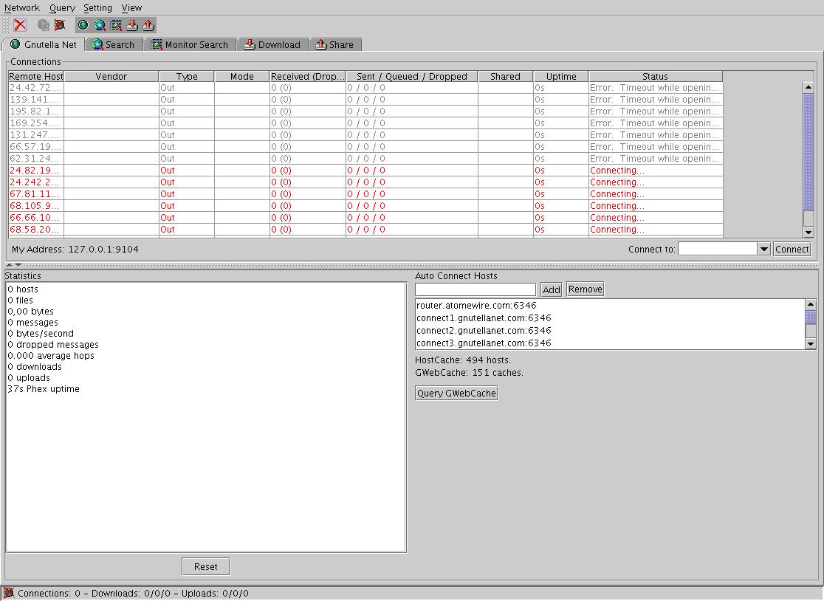Image resolution: width=824 pixels, height=601 pixels.
Task: Click the Reset statistics button
Action: coord(205,566)
